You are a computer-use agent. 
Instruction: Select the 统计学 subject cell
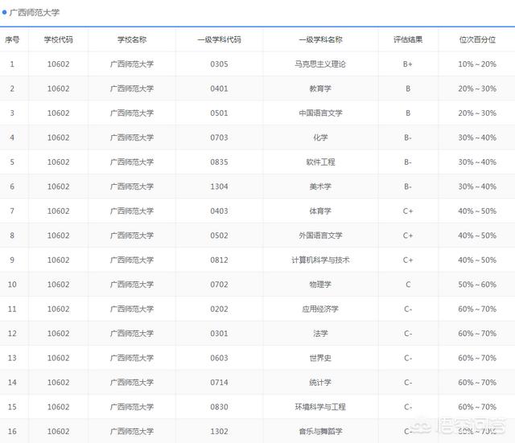click(x=320, y=383)
